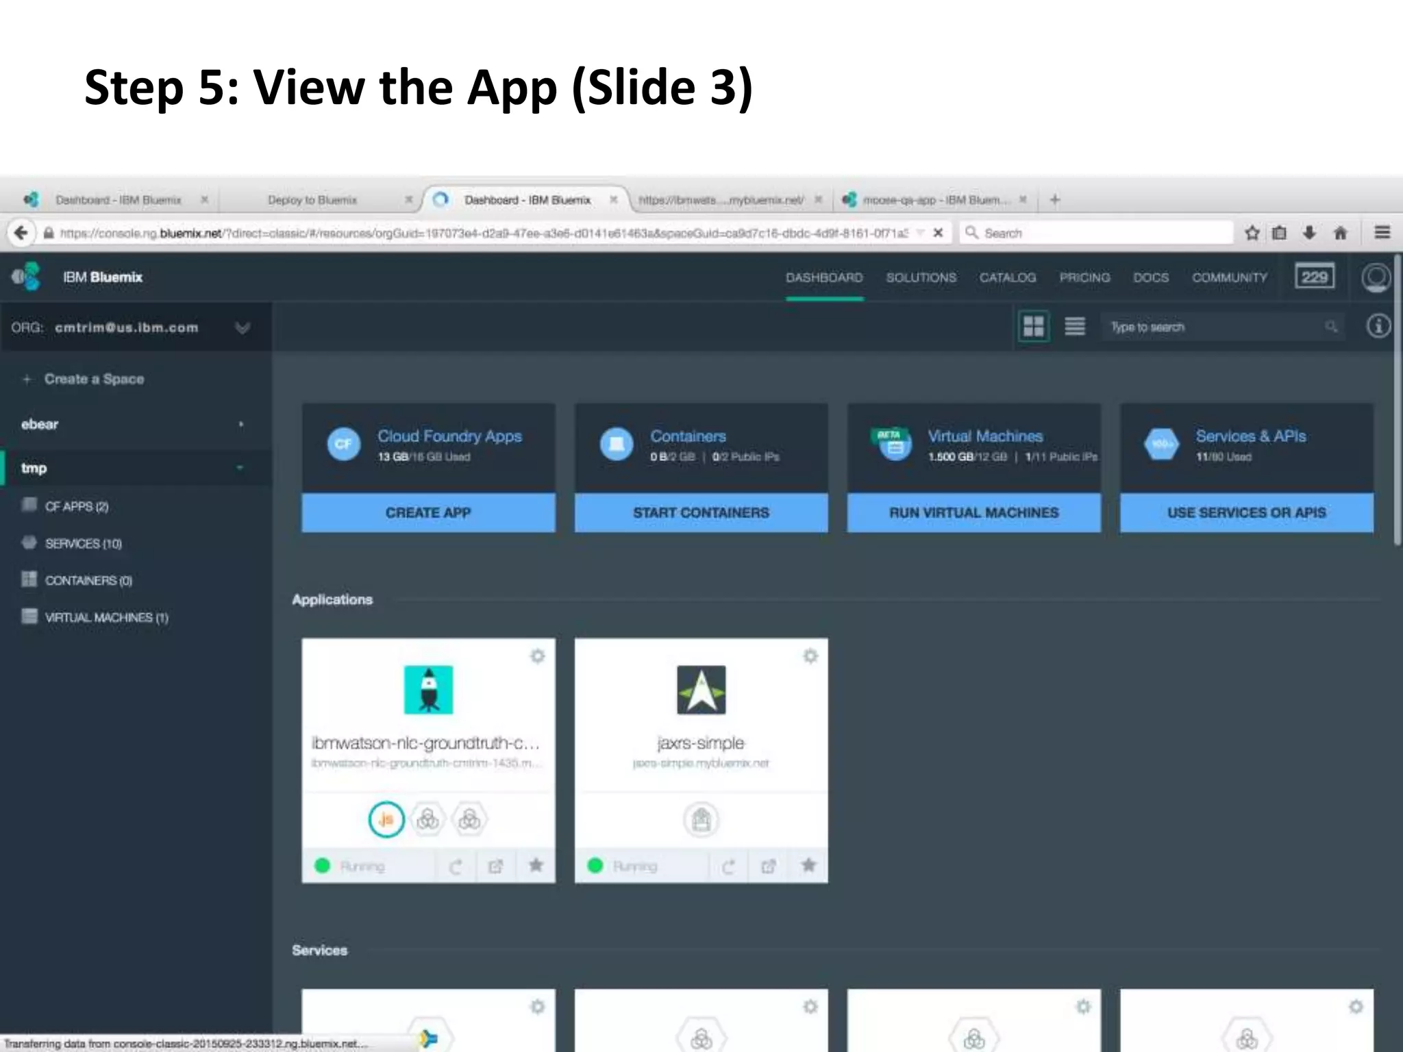Select VIRTUAL MACHINES (1) in sidebar
1403x1052 pixels.
(x=106, y=617)
